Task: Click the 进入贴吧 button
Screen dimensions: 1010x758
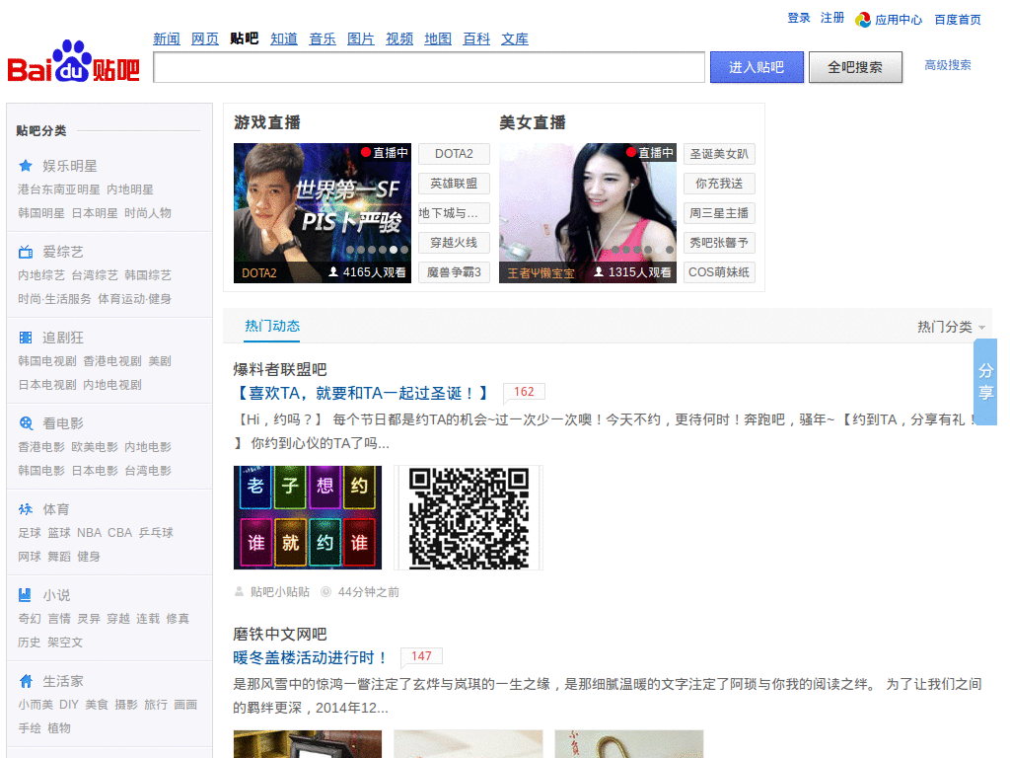Action: click(757, 67)
